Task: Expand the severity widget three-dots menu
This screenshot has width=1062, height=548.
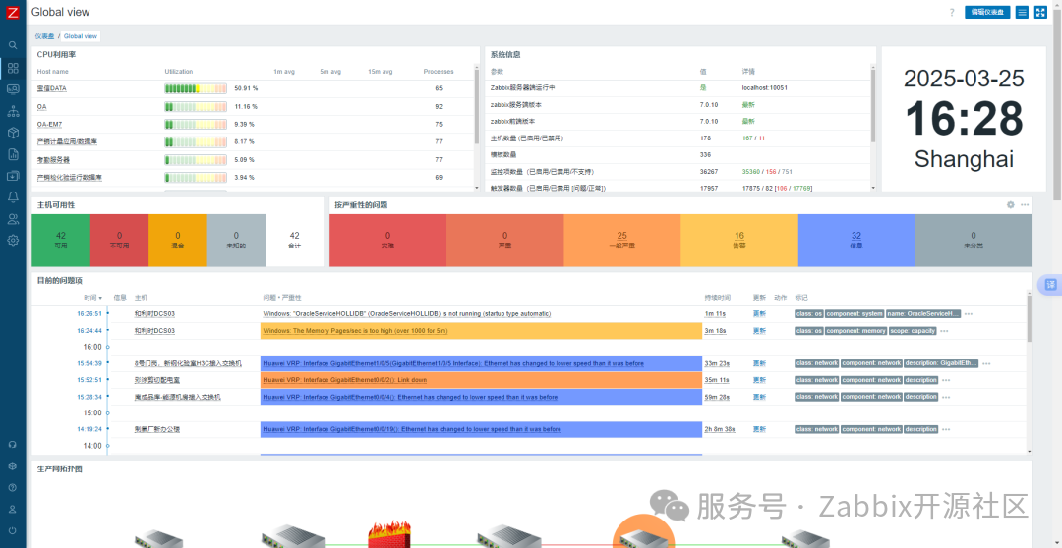Action: point(1025,204)
